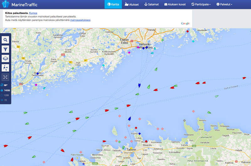The width and height of the screenshot is (251, 166).
Task: Select cyan ship near Tammisaari archipelago
Action: (x=44, y=88)
